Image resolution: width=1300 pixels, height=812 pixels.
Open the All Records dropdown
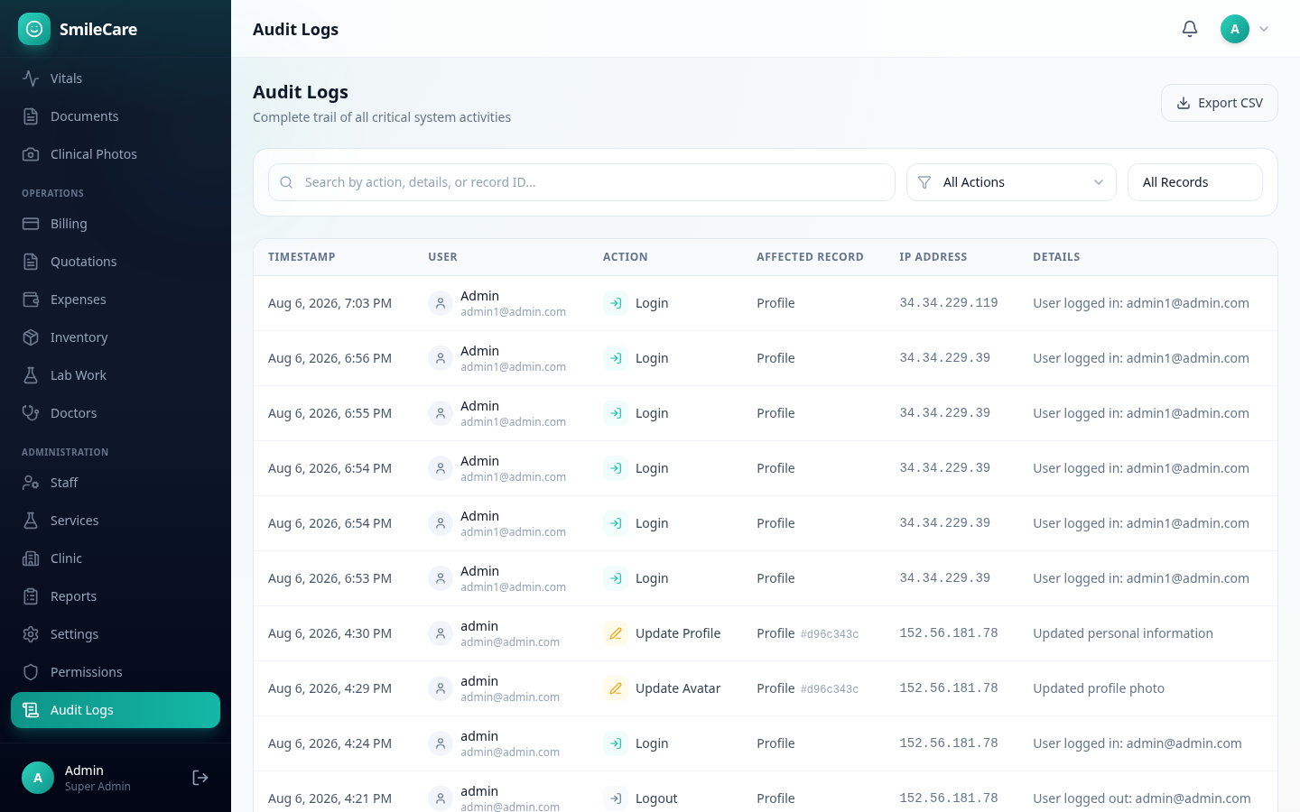coord(1195,182)
